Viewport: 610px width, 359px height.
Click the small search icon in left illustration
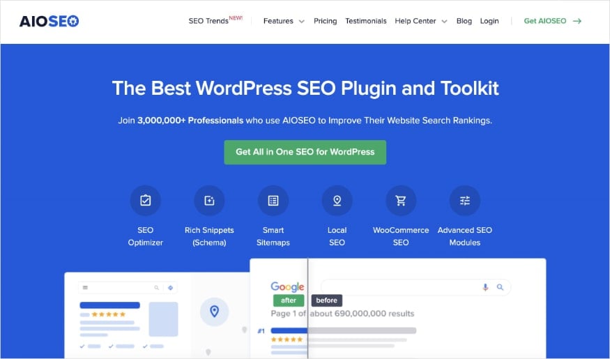pyautogui.click(x=156, y=288)
